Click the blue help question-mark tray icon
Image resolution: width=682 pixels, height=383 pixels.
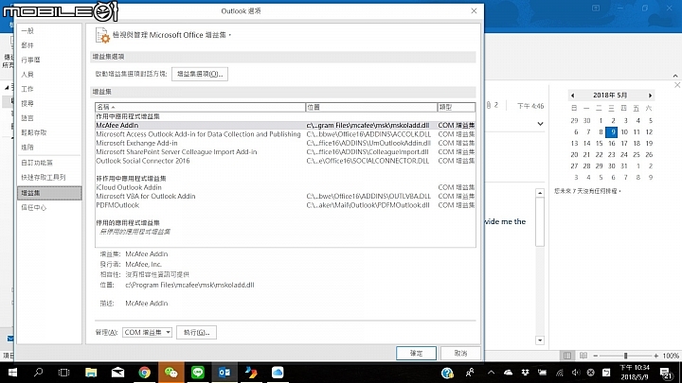447,373
